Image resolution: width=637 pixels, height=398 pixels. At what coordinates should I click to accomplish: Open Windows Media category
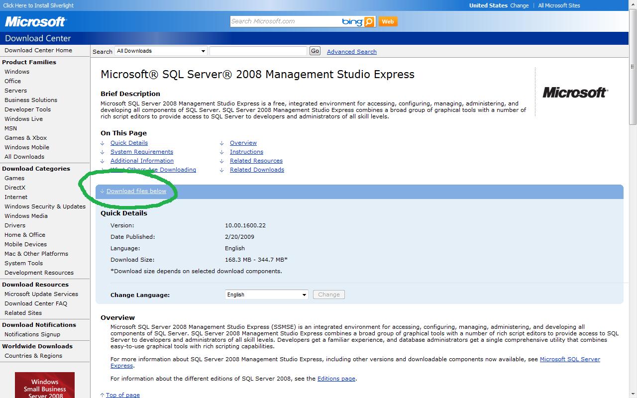[x=26, y=216]
